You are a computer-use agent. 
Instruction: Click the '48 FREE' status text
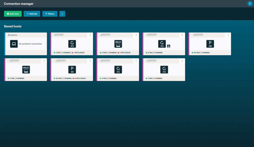(x=197, y=53)
